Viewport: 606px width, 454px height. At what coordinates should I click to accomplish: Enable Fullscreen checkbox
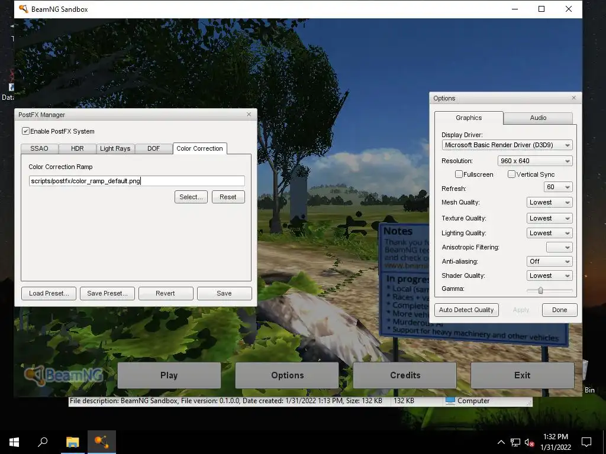click(x=459, y=174)
